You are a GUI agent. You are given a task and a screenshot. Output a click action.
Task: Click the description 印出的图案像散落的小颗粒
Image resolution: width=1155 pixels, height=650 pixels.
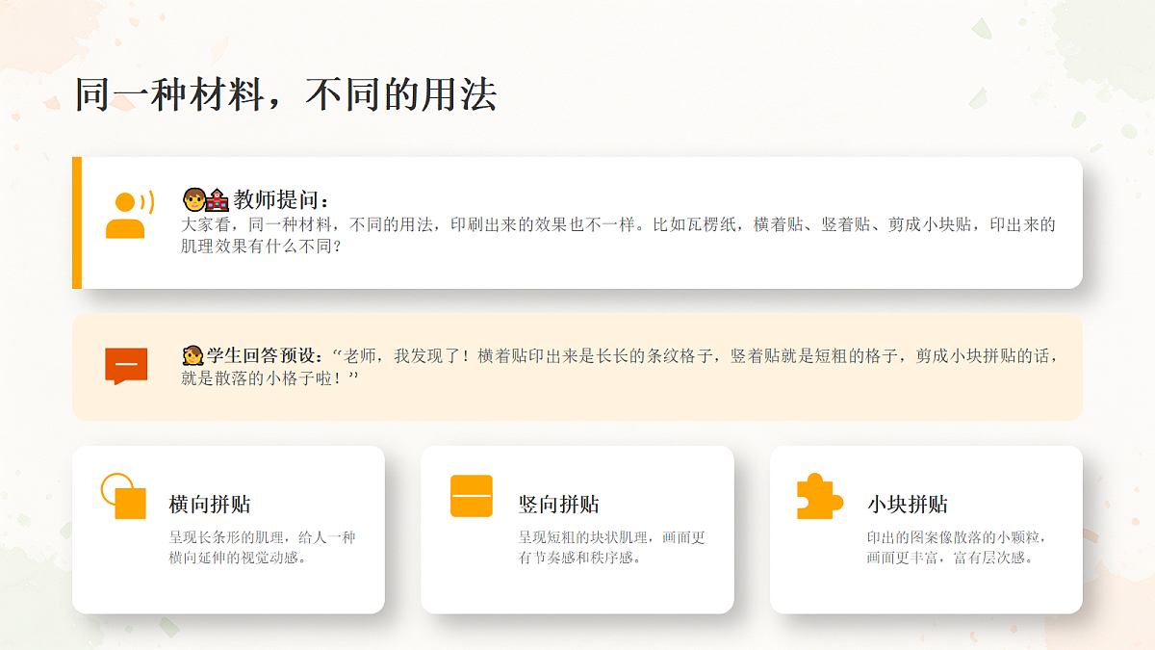(956, 547)
